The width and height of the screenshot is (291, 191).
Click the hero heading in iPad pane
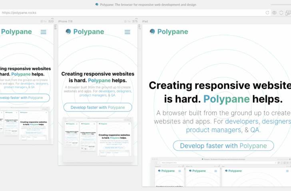click(220, 92)
